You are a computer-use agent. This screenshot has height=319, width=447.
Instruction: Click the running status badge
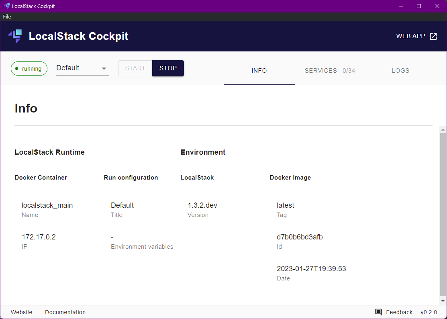[29, 68]
